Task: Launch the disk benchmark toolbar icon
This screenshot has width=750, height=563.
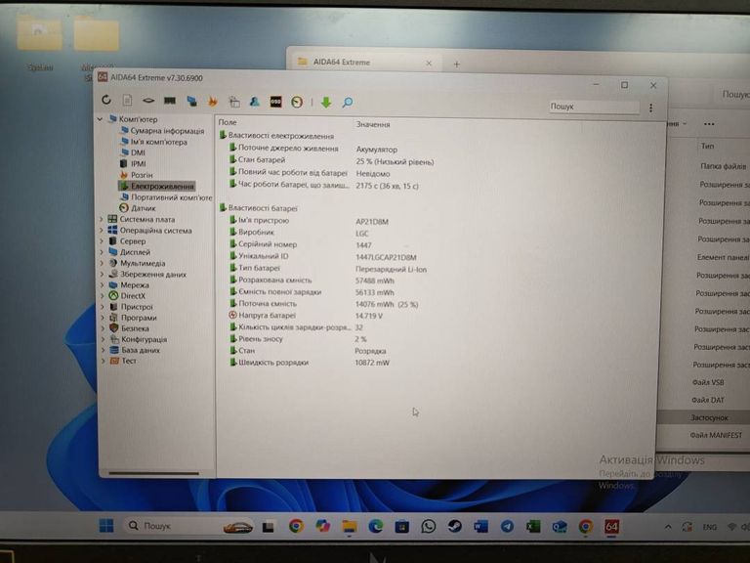Action: coord(148,101)
